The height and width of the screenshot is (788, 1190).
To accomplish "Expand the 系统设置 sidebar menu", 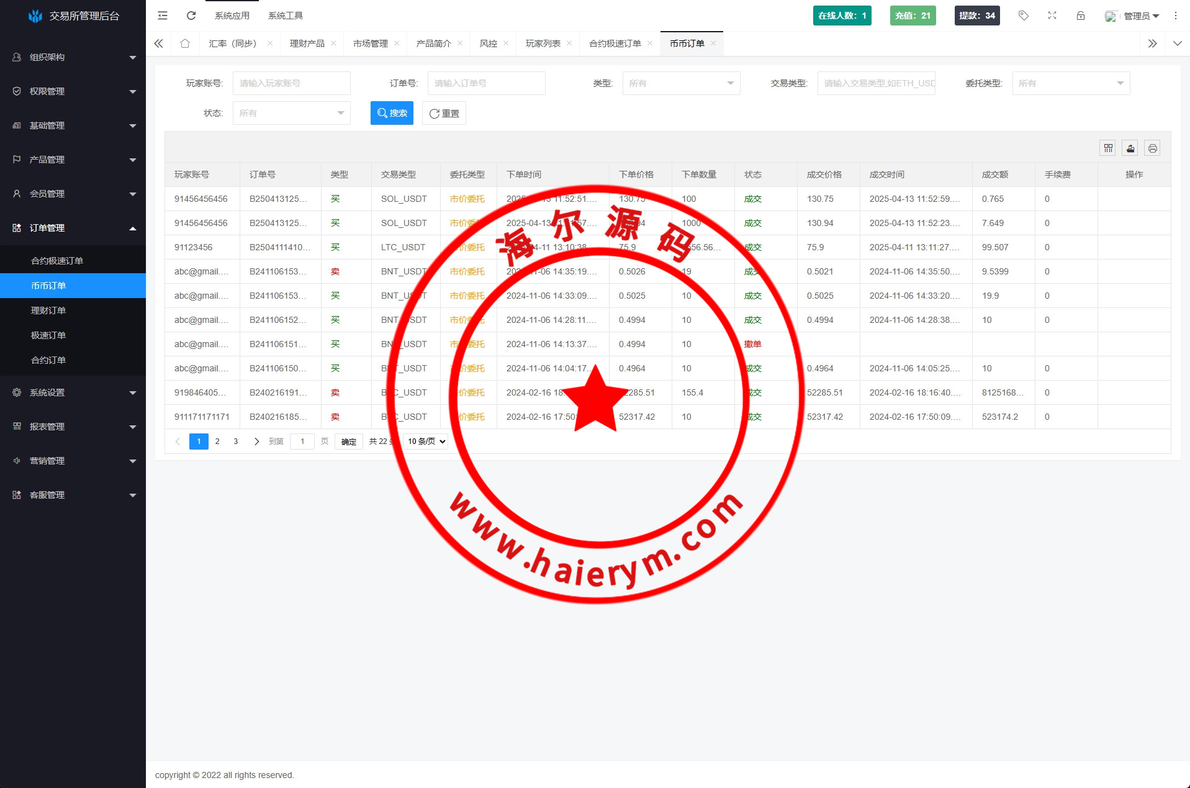I will [x=73, y=392].
